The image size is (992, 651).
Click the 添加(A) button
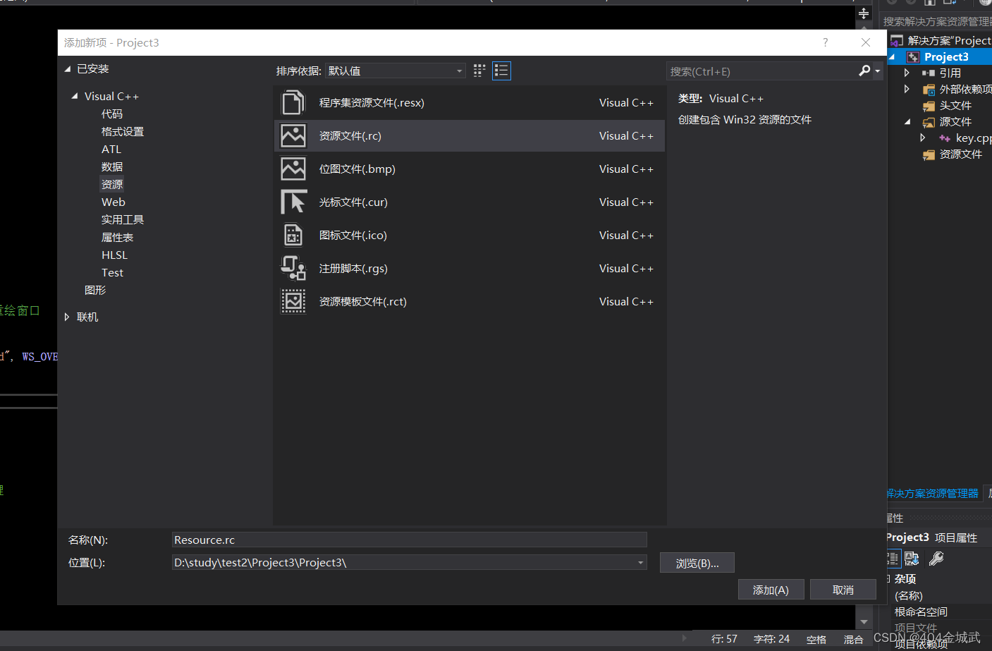(771, 590)
